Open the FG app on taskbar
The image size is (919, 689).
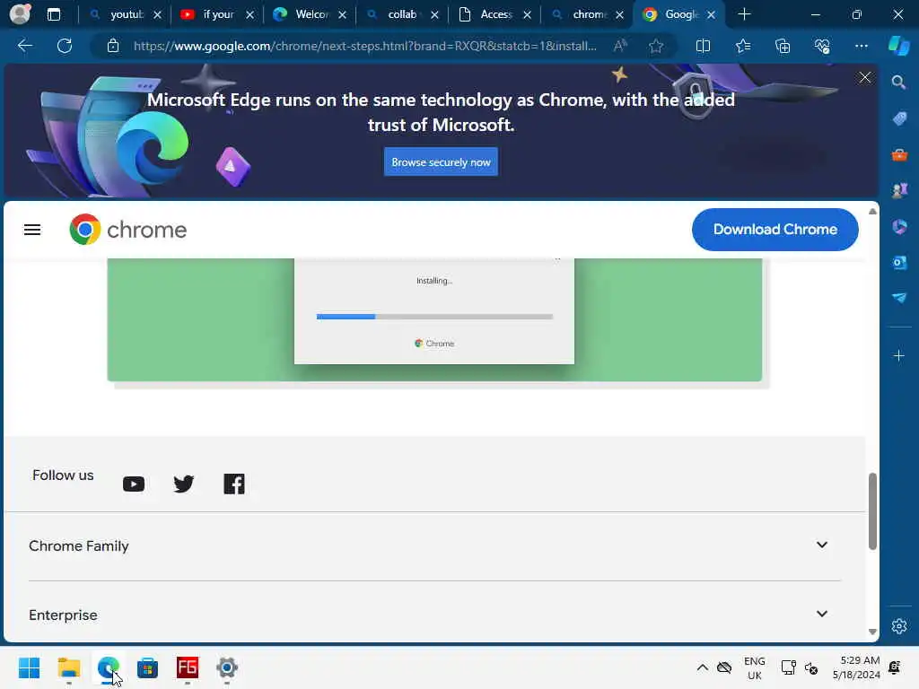click(188, 667)
